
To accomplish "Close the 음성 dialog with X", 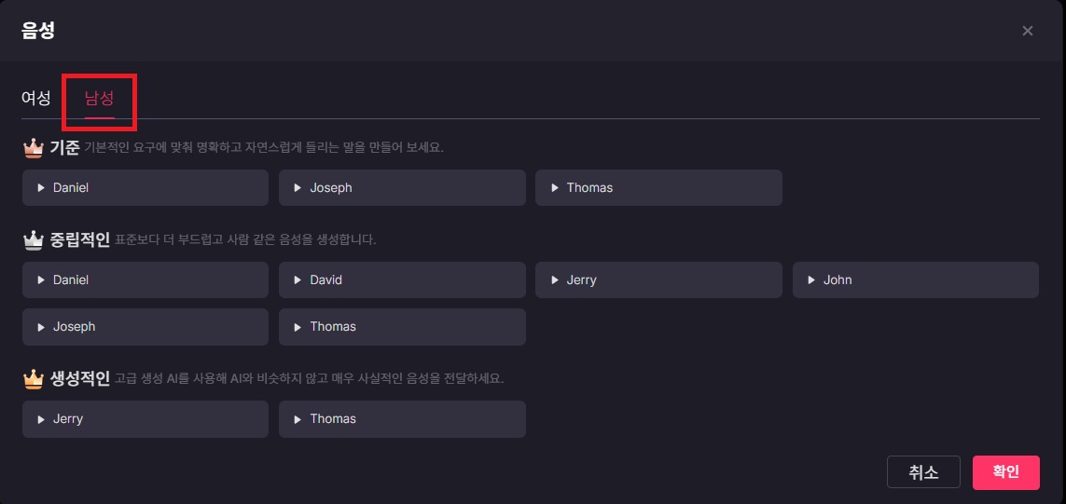I will pyautogui.click(x=1027, y=31).
